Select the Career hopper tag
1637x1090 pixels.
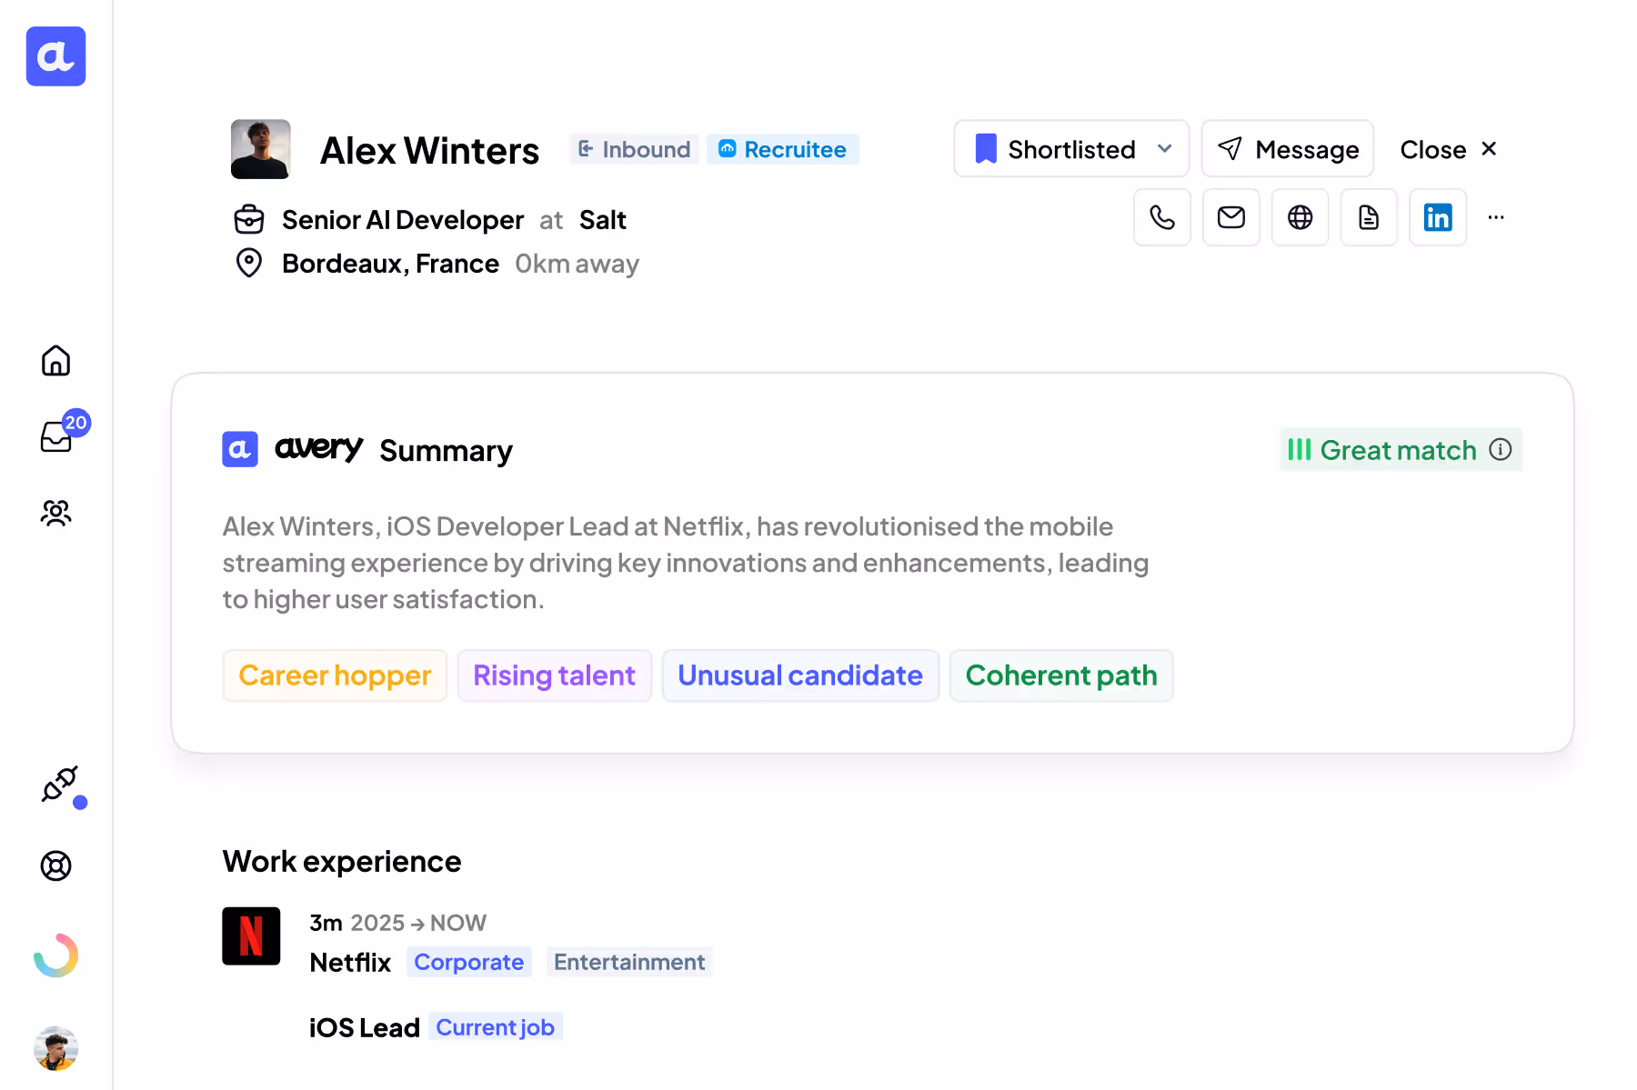pyautogui.click(x=335, y=675)
